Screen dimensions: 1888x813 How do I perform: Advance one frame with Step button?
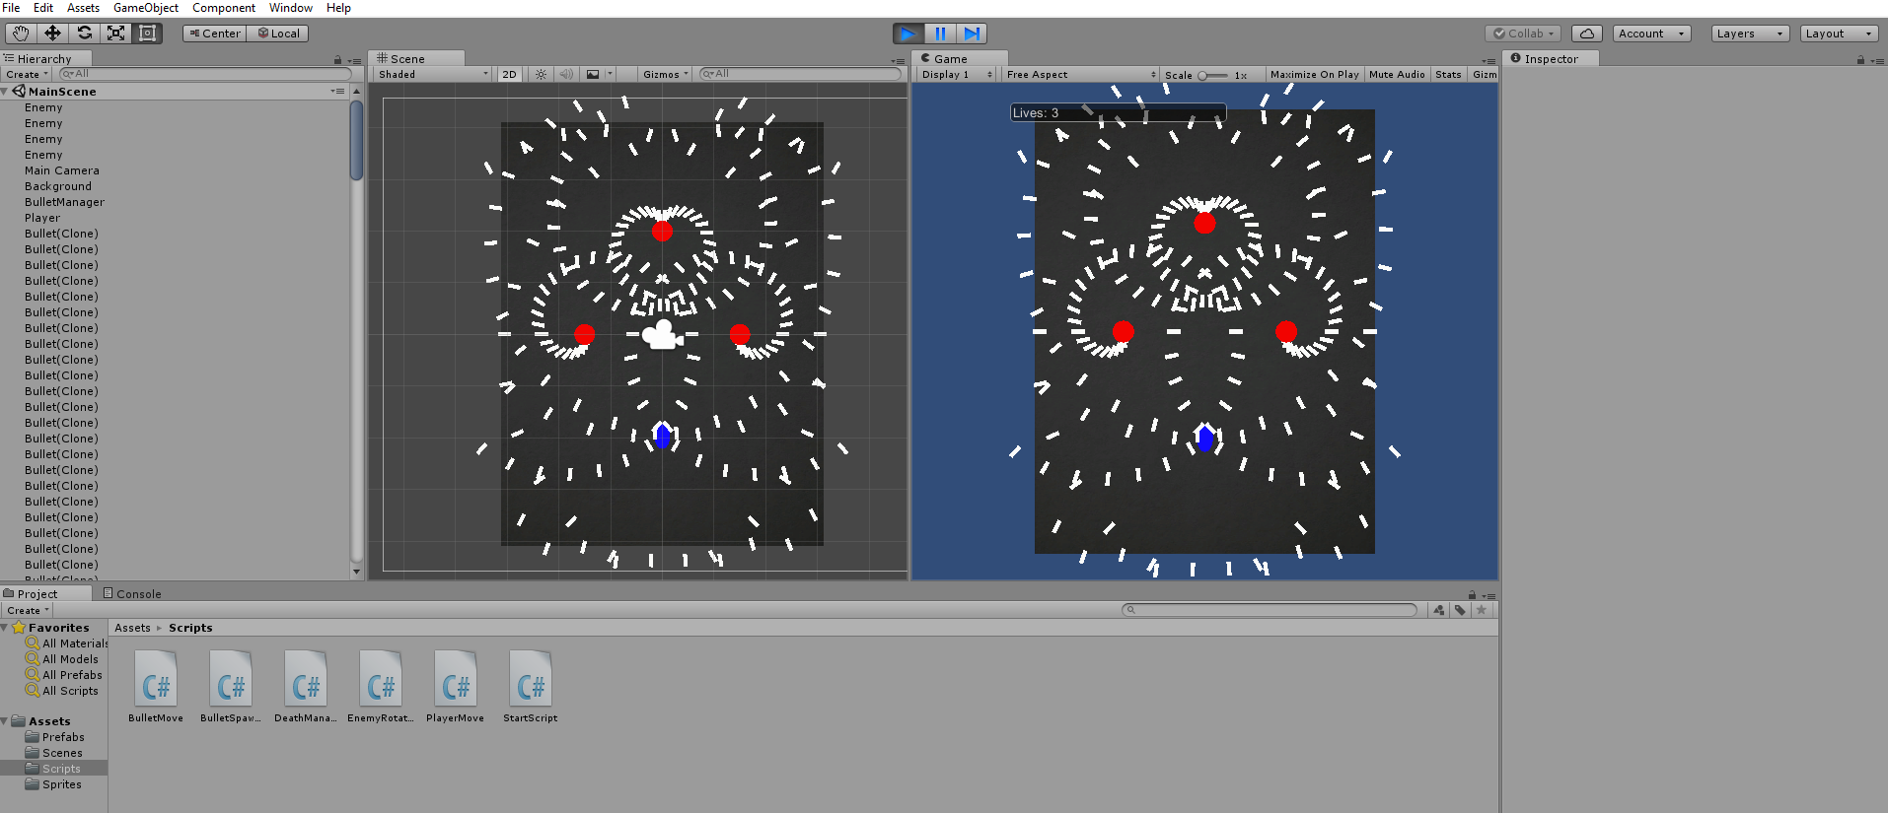[x=972, y=34]
